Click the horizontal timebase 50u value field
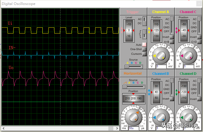 tap(133, 128)
